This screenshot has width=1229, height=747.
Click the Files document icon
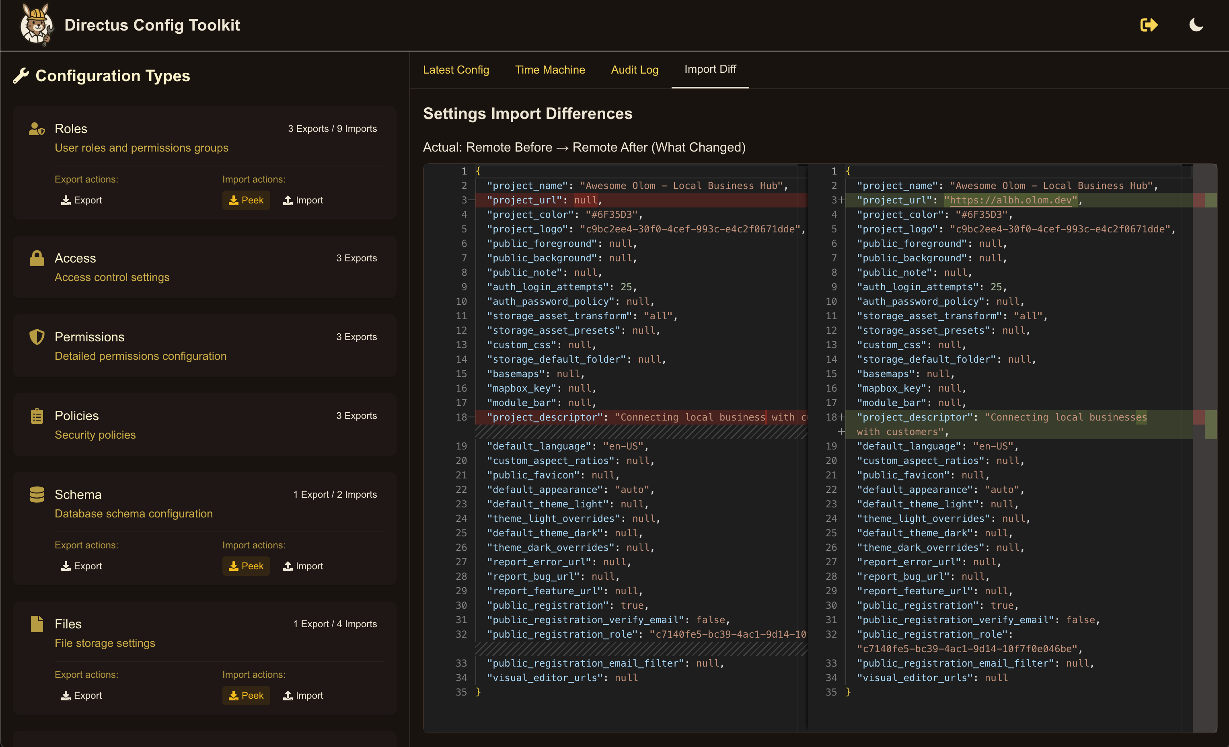tap(37, 624)
